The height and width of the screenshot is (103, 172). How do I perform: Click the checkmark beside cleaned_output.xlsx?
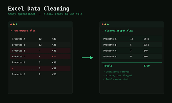click(x=103, y=31)
